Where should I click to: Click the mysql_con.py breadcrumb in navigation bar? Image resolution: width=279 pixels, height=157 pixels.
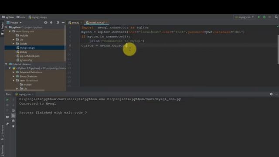point(37,17)
